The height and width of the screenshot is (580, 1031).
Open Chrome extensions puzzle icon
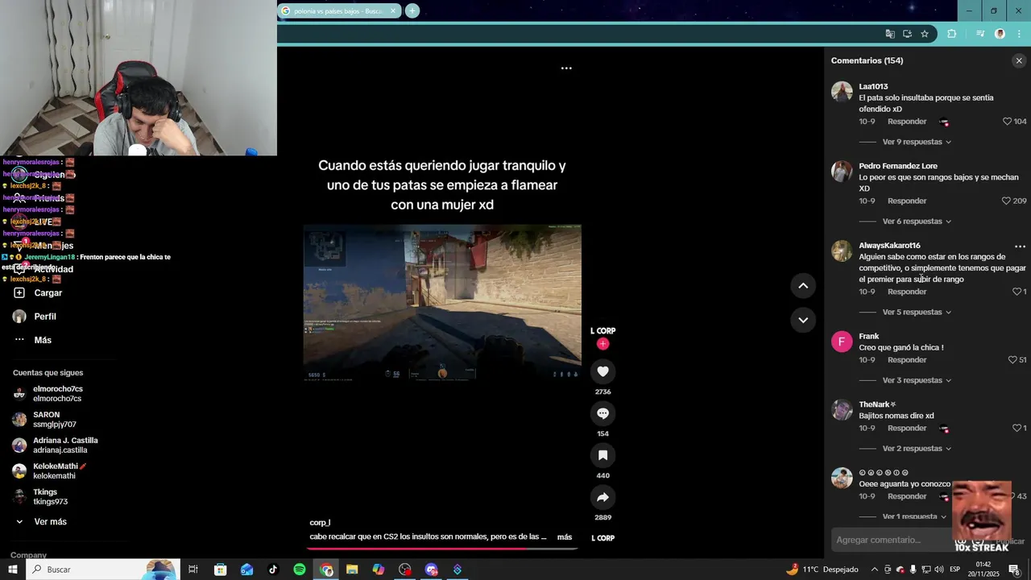[x=951, y=34]
